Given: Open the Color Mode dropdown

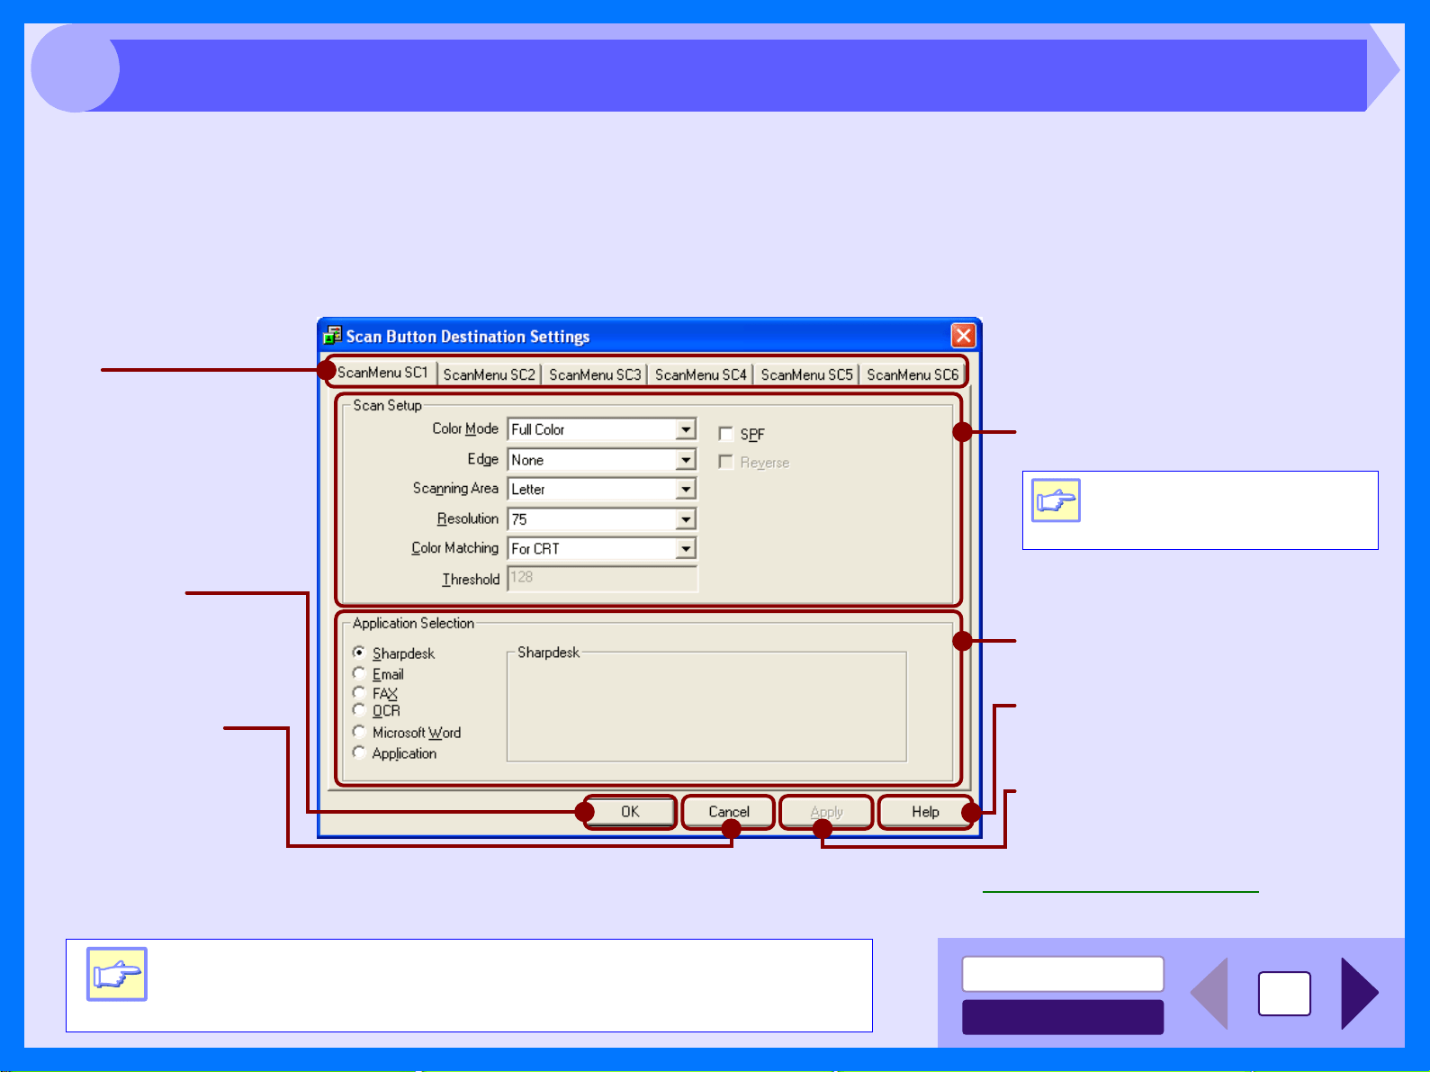Looking at the screenshot, I should (x=686, y=429).
